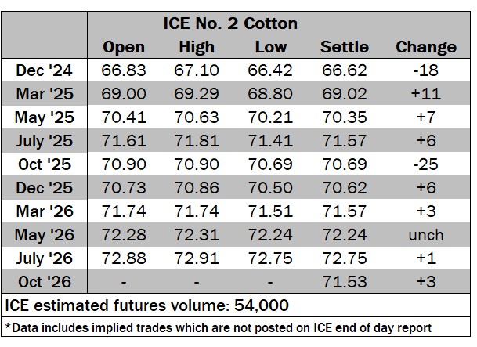Click the Dec '24 settle price 66.62
The image size is (477, 347).
coord(345,71)
